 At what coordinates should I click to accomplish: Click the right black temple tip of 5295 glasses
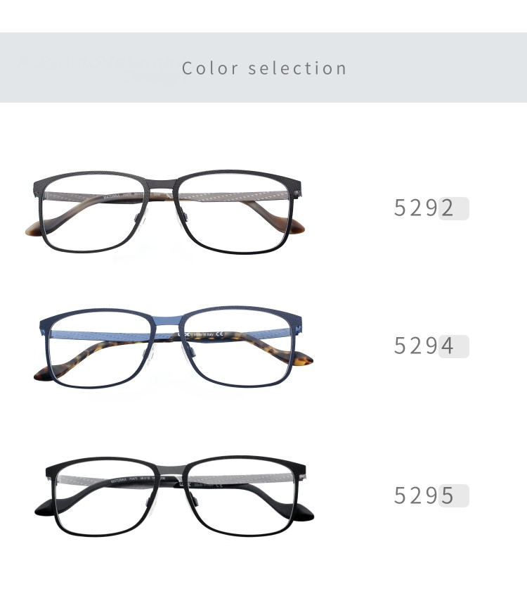click(x=305, y=513)
